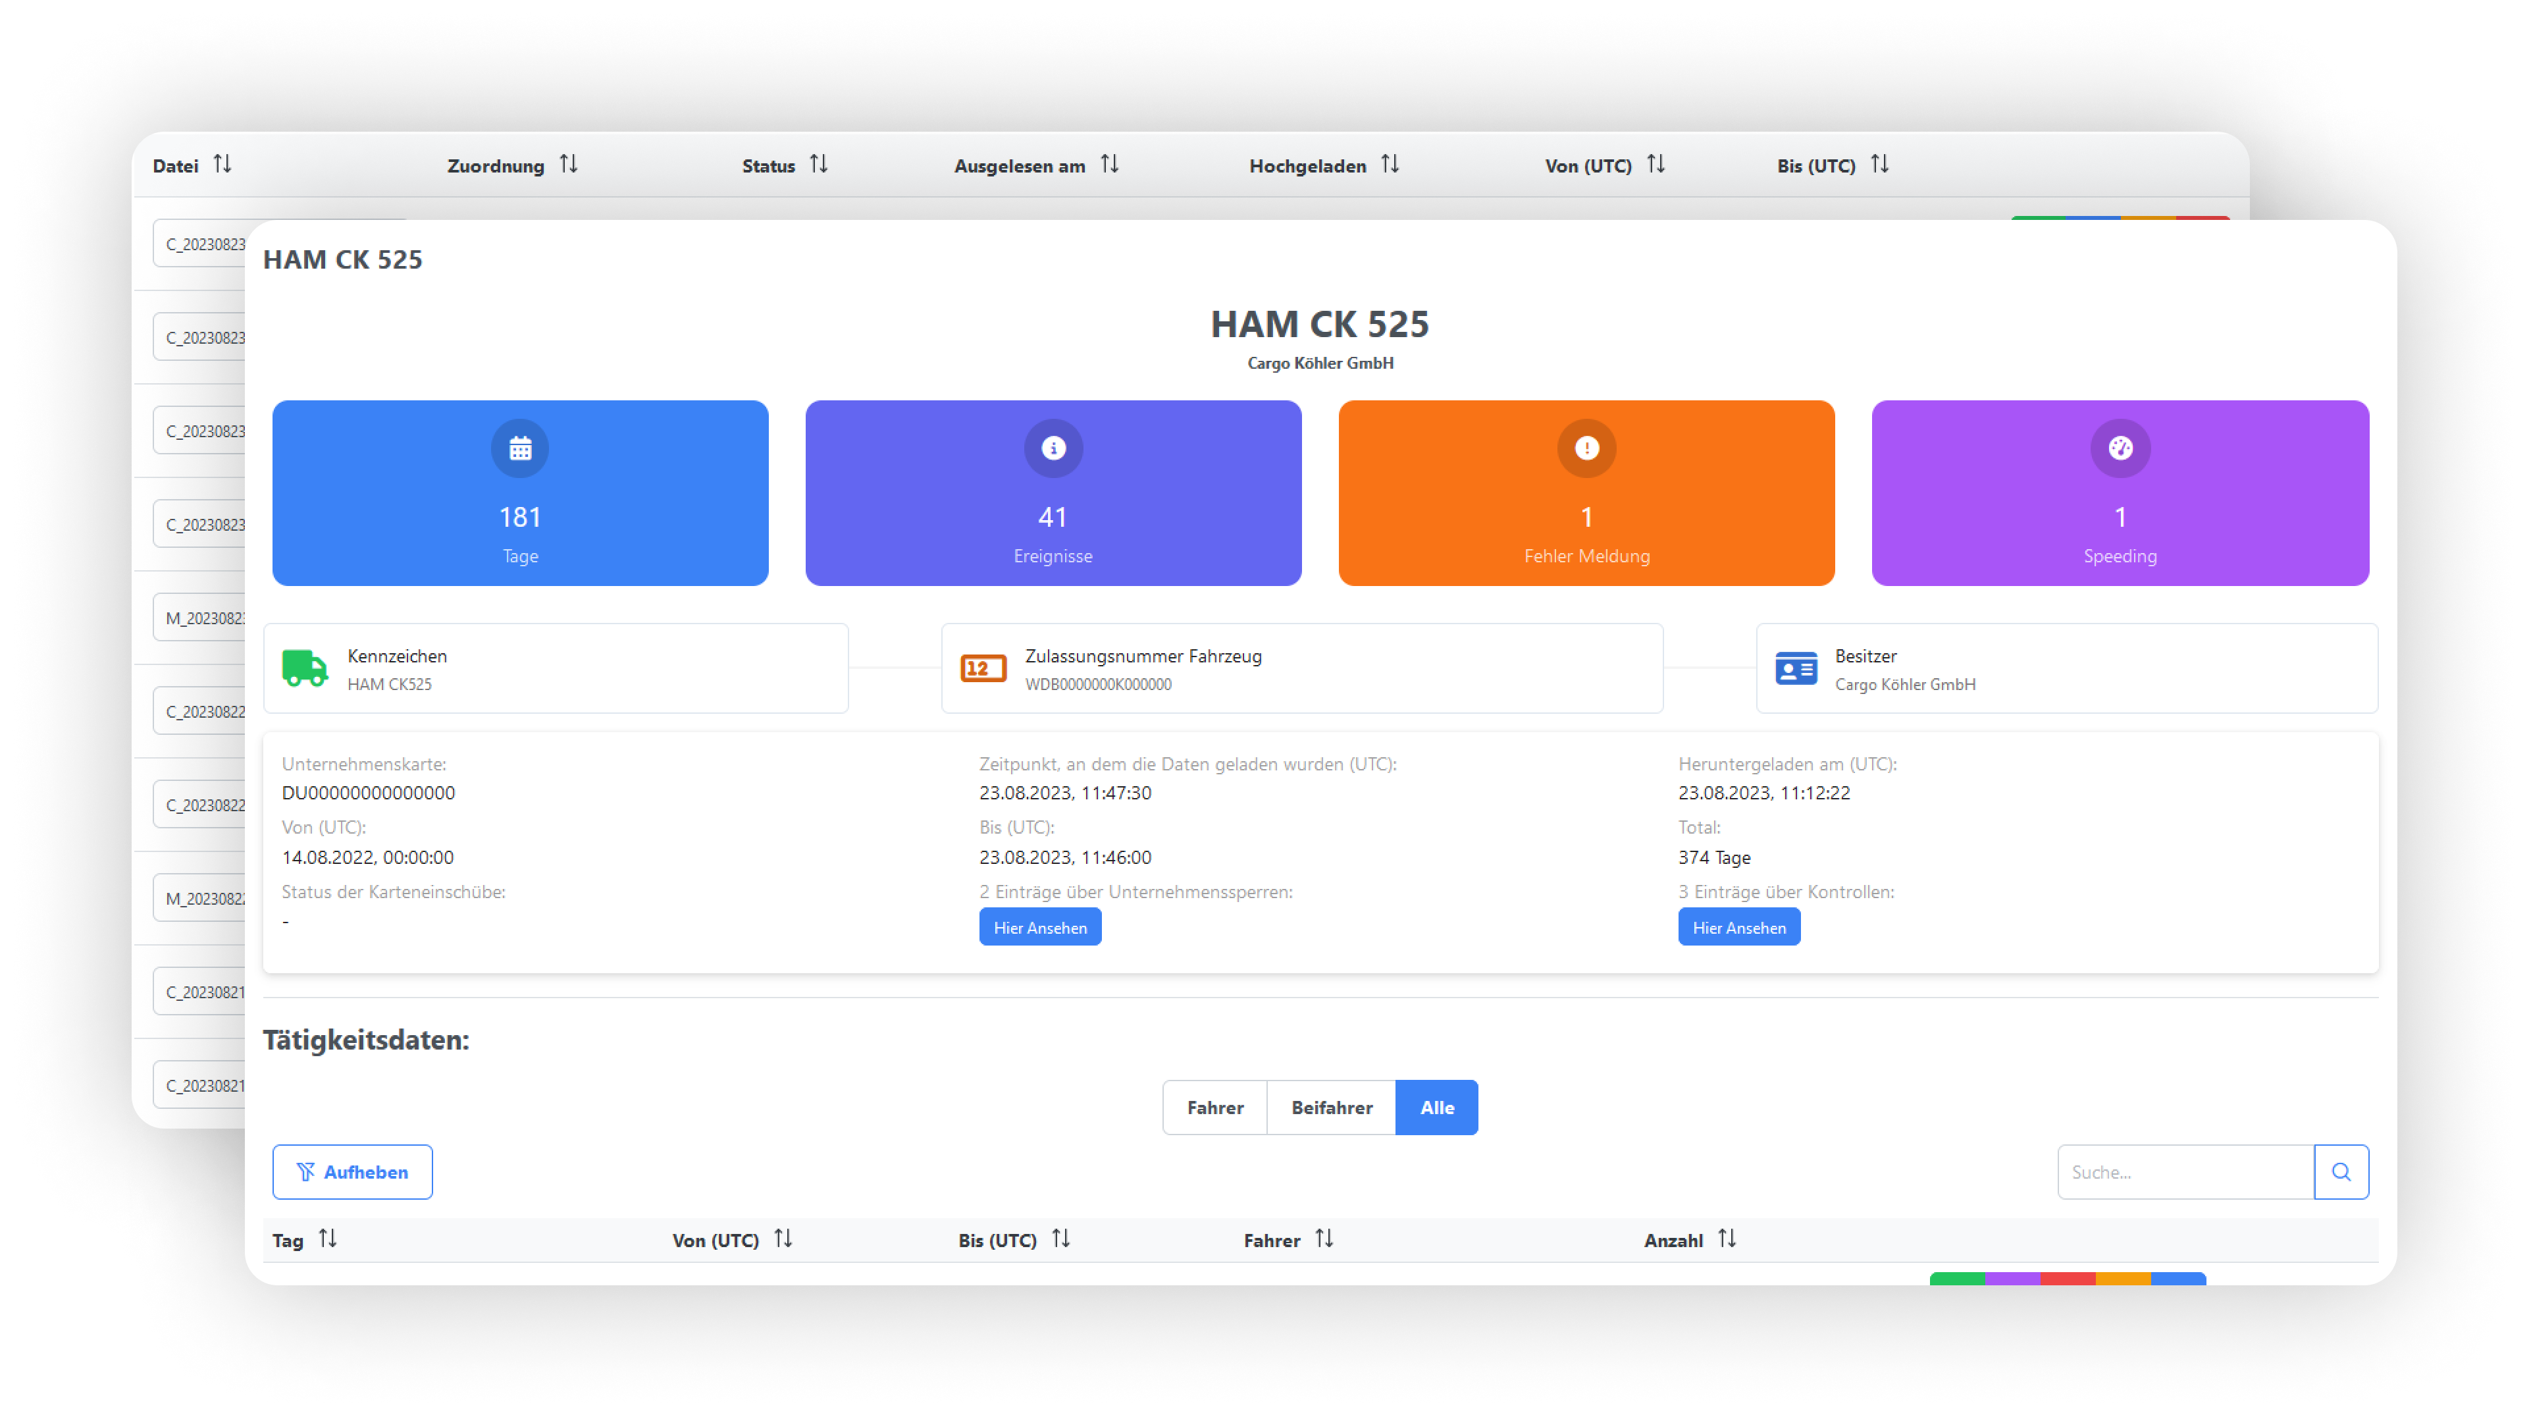
Task: Click the speedometer icon on Speeding card
Action: (2120, 449)
